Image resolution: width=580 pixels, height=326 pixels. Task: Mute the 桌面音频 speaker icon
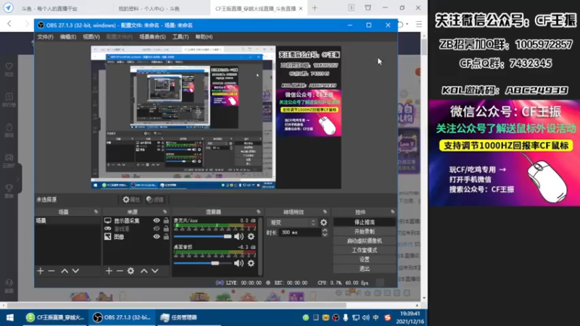(239, 263)
